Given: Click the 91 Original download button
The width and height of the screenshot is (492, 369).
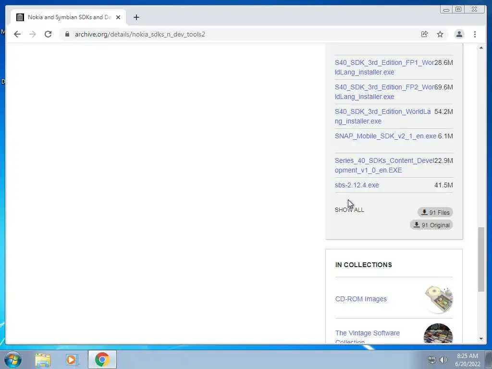Looking at the screenshot, I should 431,225.
